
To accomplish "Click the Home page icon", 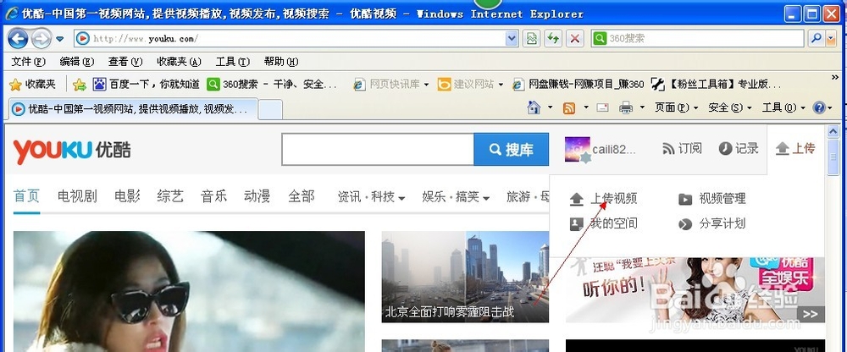I will (x=534, y=108).
